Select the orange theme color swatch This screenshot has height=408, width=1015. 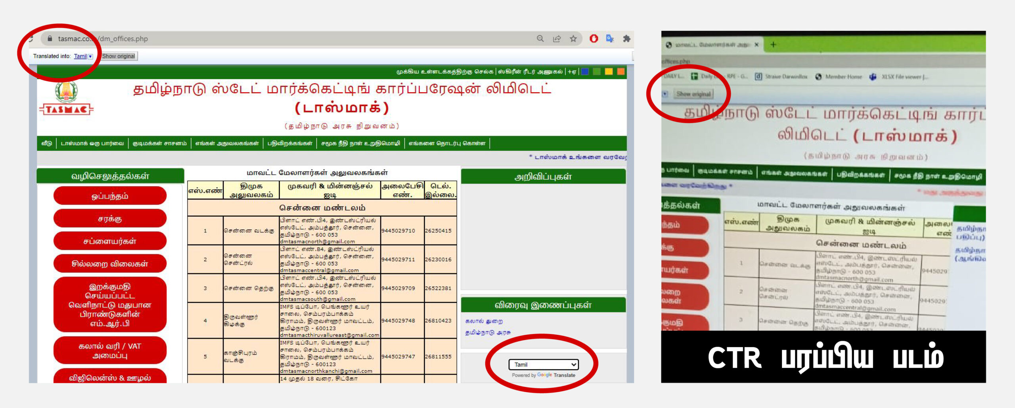[x=621, y=71]
